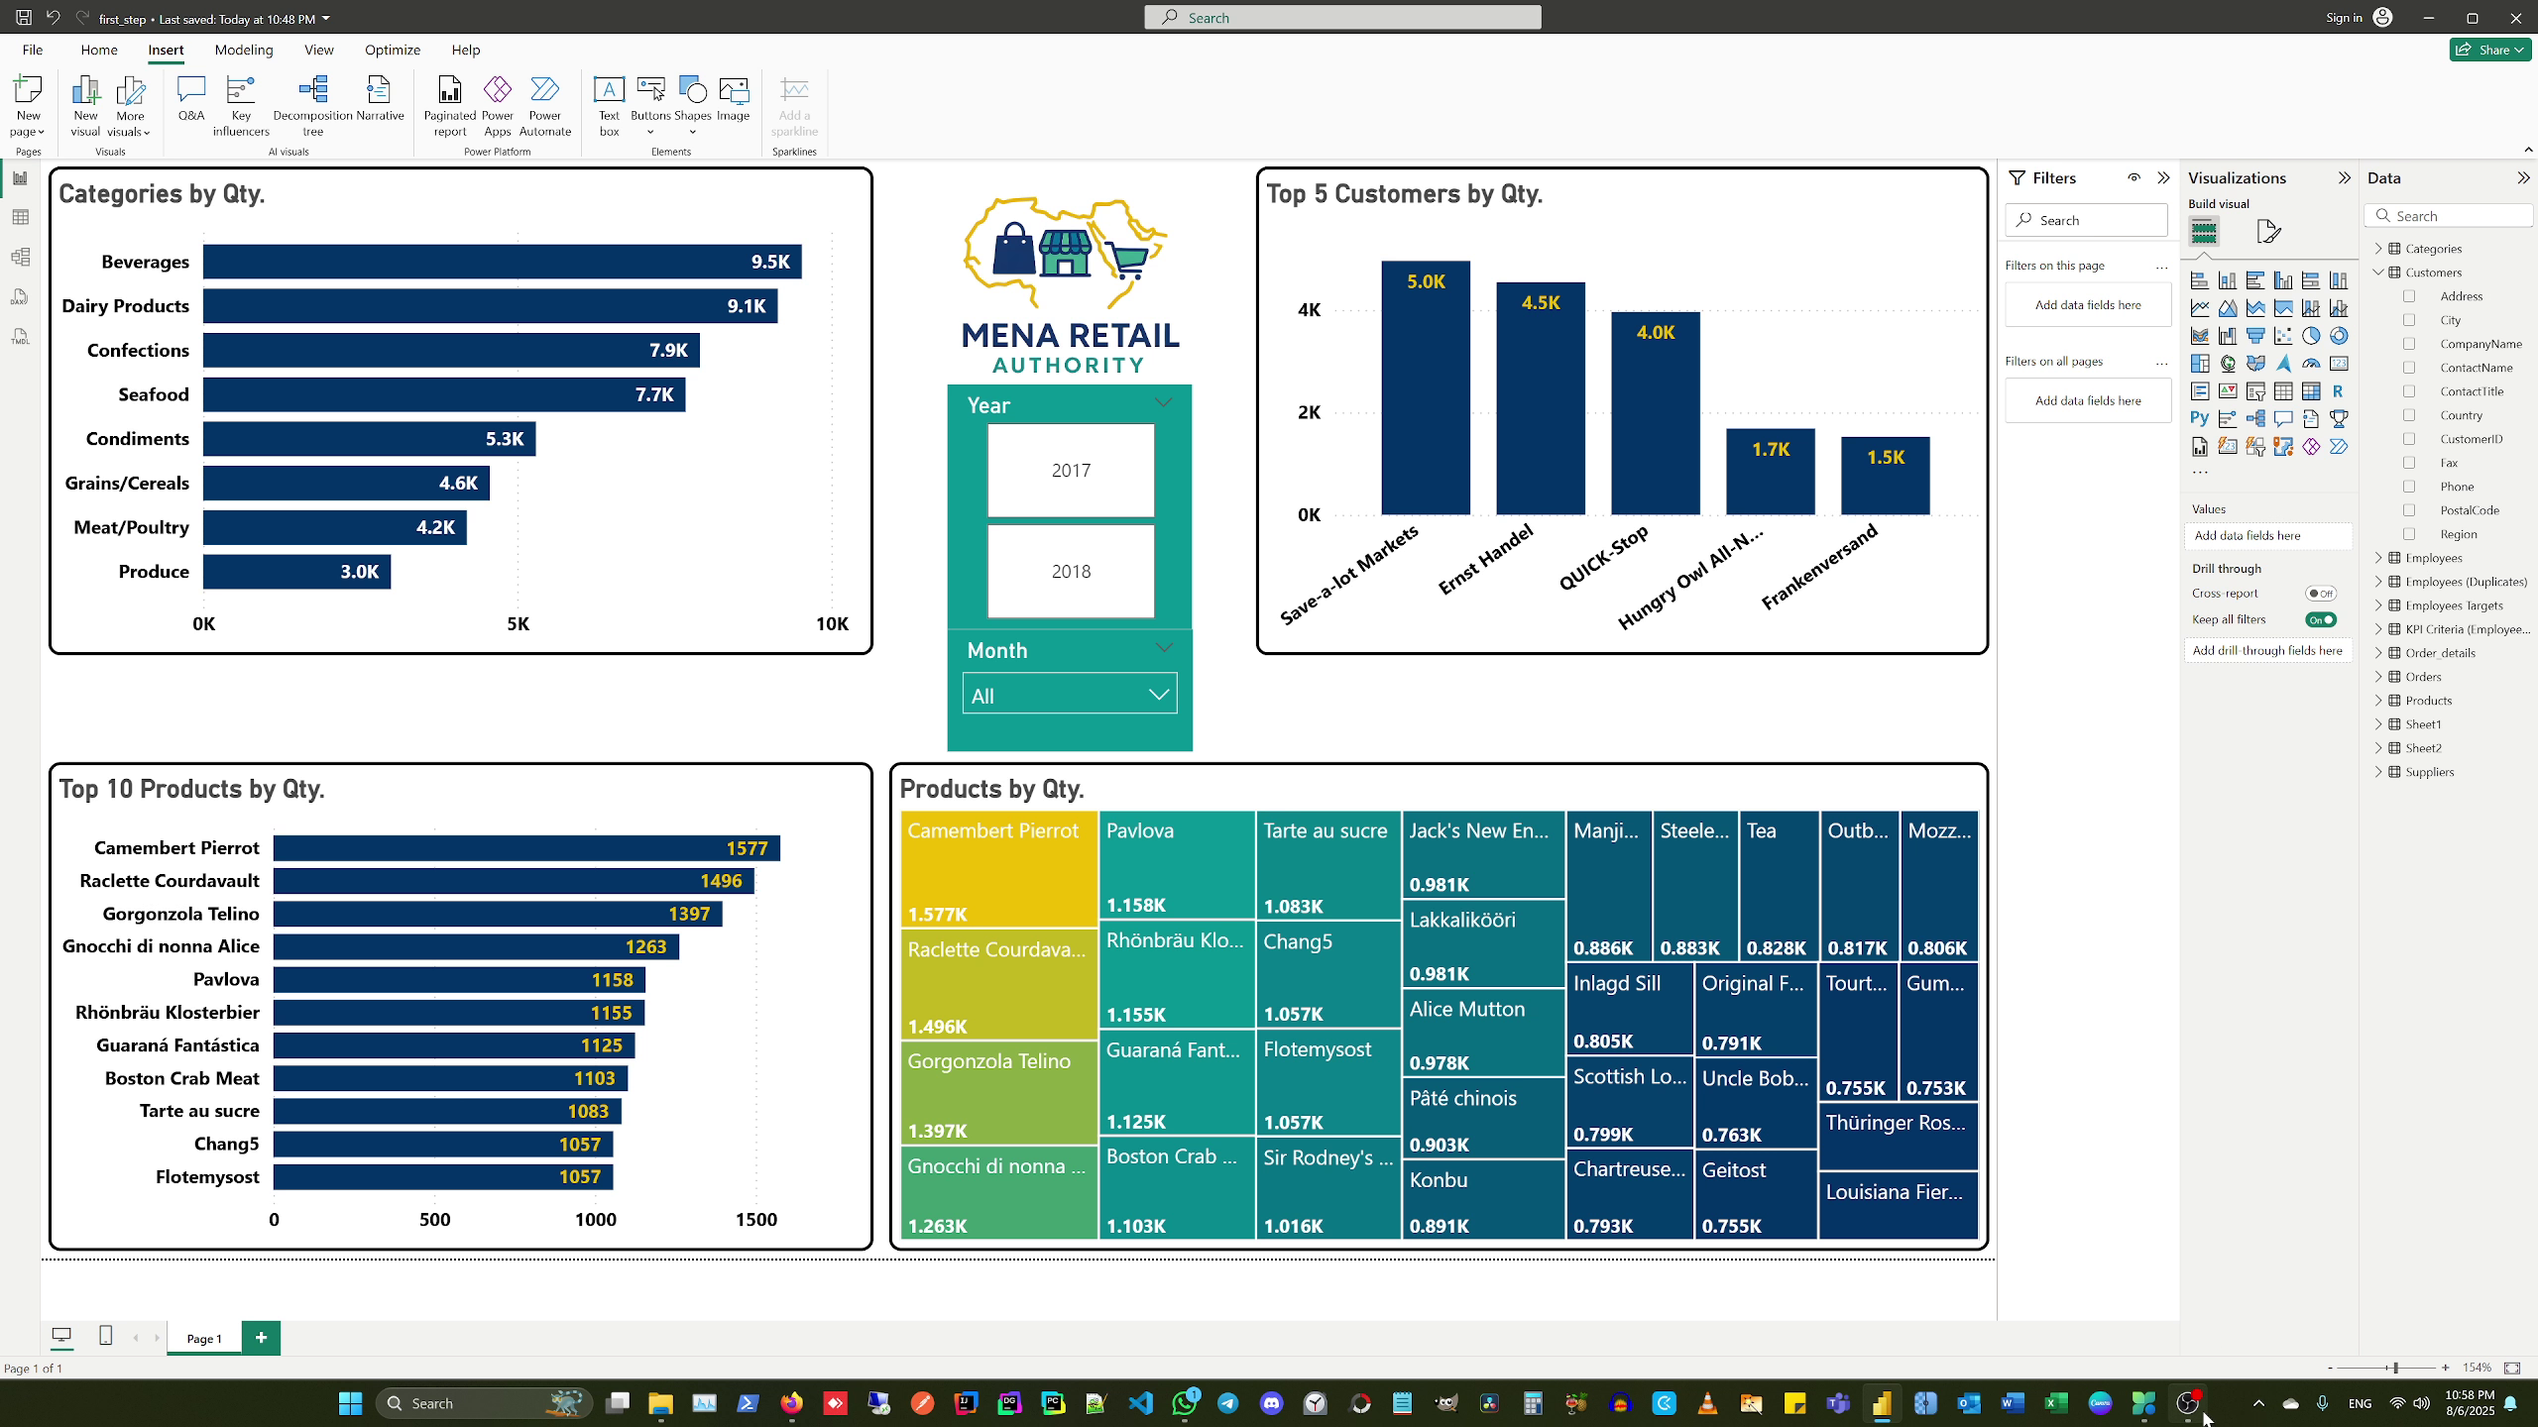Open the File menu
This screenshot has width=2538, height=1427.
pos(33,50)
